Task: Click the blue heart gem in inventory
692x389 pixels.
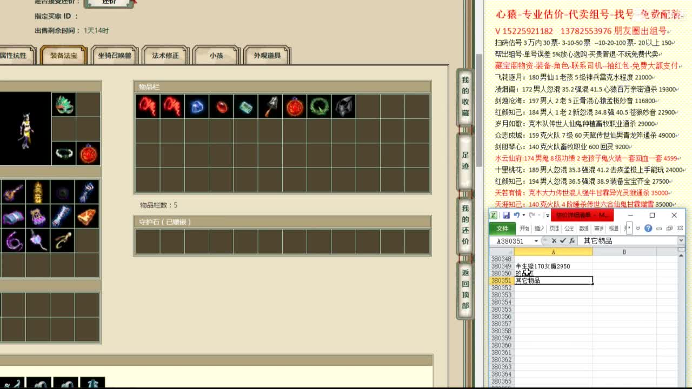Action: tap(197, 106)
